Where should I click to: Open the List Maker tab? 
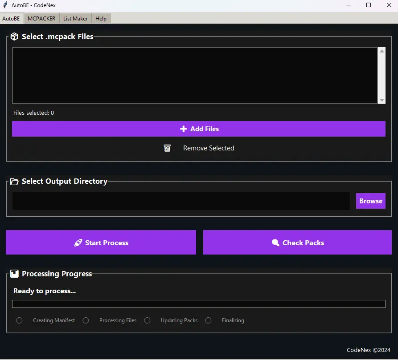click(75, 19)
